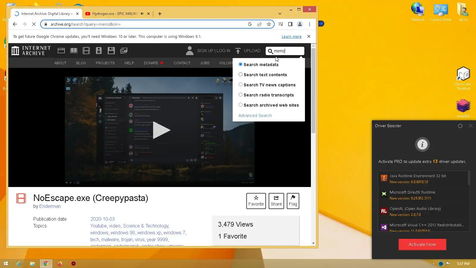Open the DONATE nav item
This screenshot has height=268, width=476.
(x=154, y=63)
